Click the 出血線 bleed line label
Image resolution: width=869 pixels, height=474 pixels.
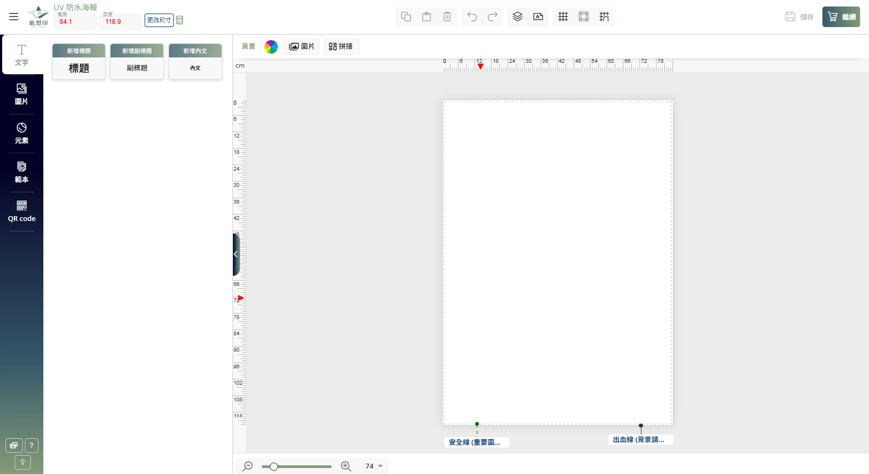(640, 440)
